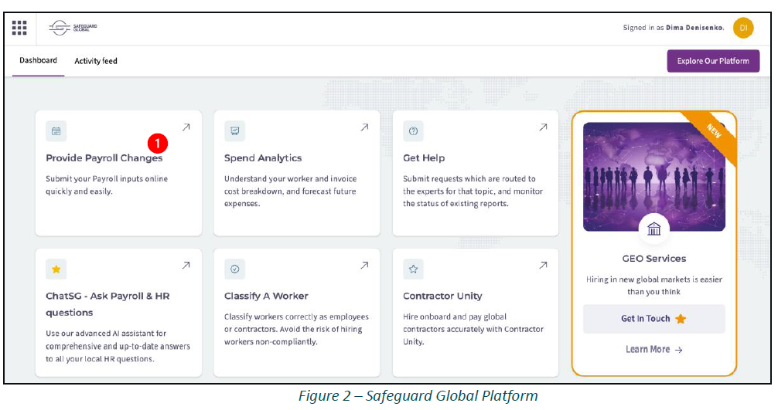
Task: Follow the Learn More link
Action: (654, 350)
